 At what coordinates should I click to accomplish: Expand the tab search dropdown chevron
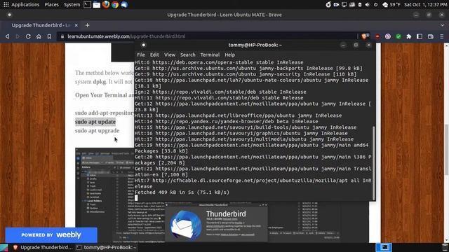pos(442,25)
